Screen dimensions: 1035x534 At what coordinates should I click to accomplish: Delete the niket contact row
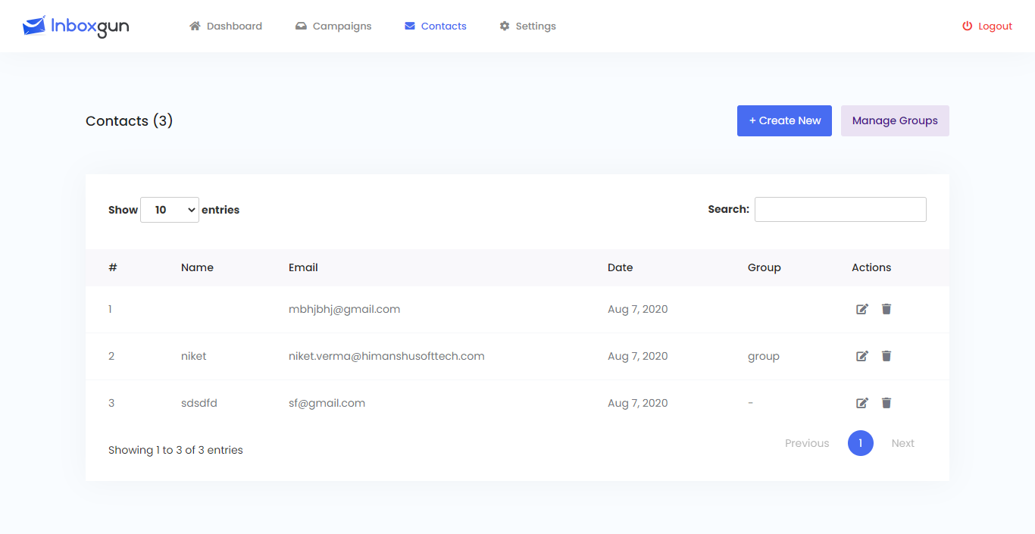point(886,356)
